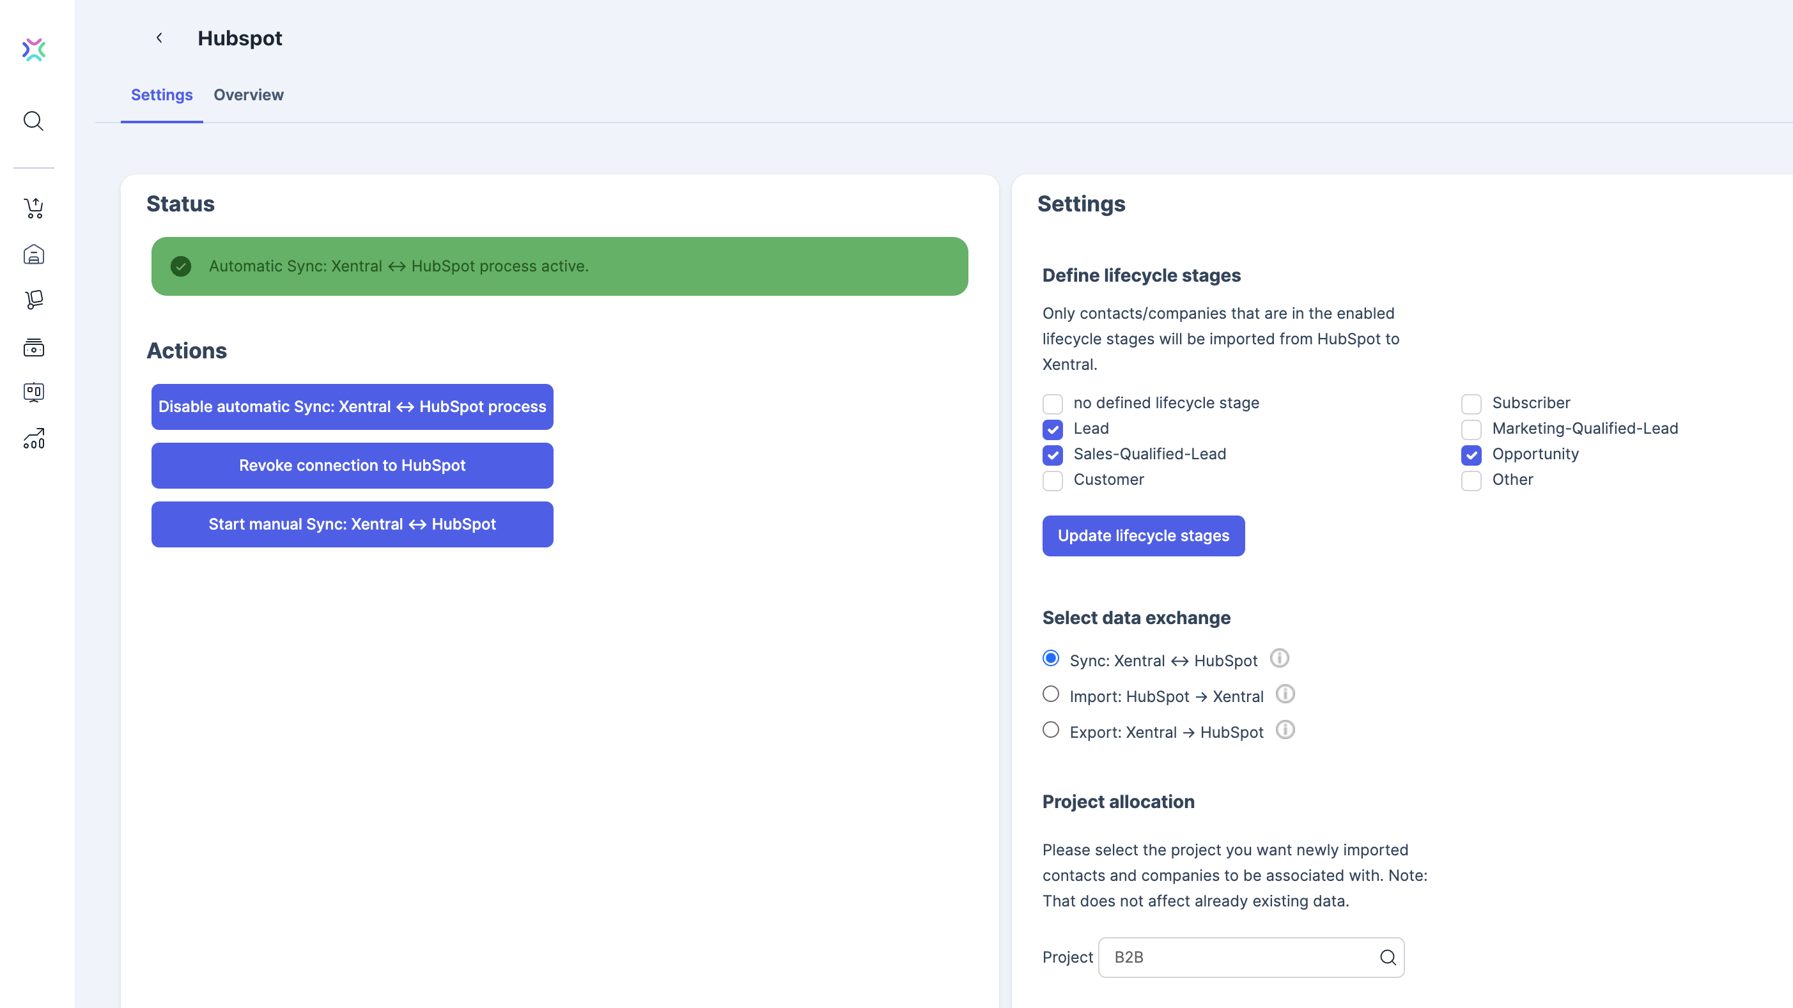Open the info icon beside Sync: Xentral HubSpot
The width and height of the screenshot is (1793, 1008).
[1280, 658]
